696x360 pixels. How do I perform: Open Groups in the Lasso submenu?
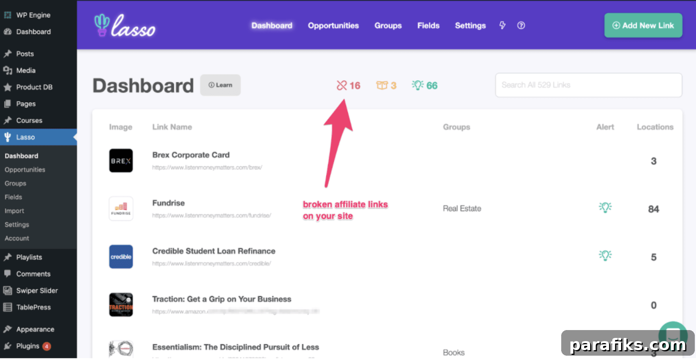pyautogui.click(x=15, y=184)
